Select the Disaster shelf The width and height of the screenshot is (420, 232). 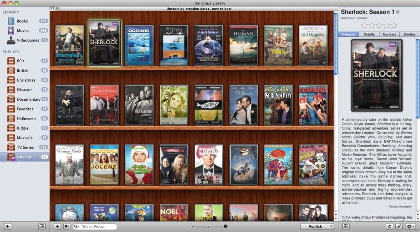point(25,89)
